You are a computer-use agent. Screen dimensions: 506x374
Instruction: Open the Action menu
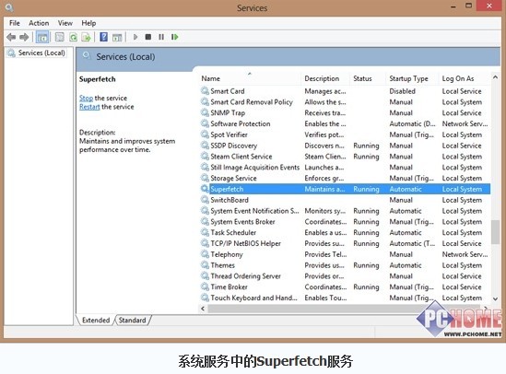(39, 23)
